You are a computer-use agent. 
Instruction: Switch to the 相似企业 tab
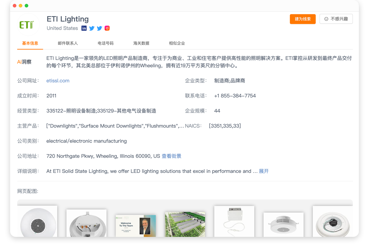[x=178, y=43]
